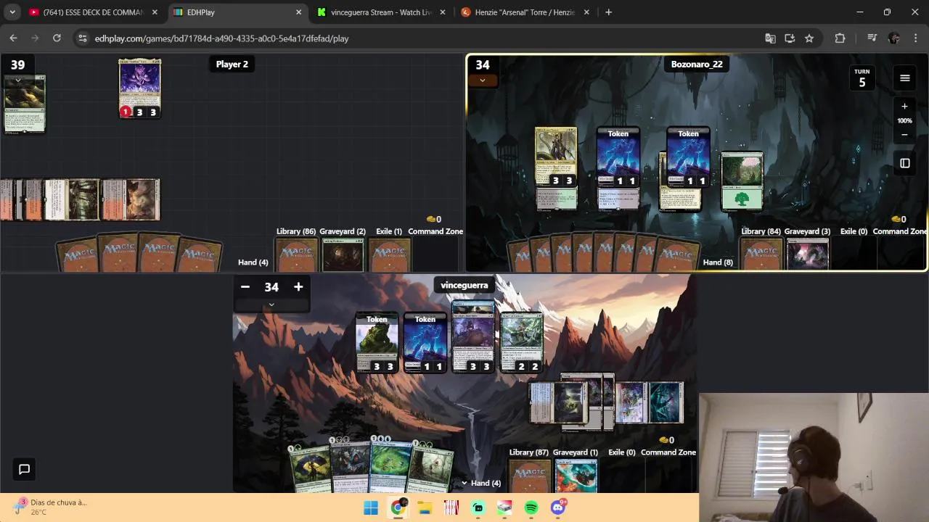Select vinceguerra's 2/2 creature card
The width and height of the screenshot is (929, 522).
(521, 343)
